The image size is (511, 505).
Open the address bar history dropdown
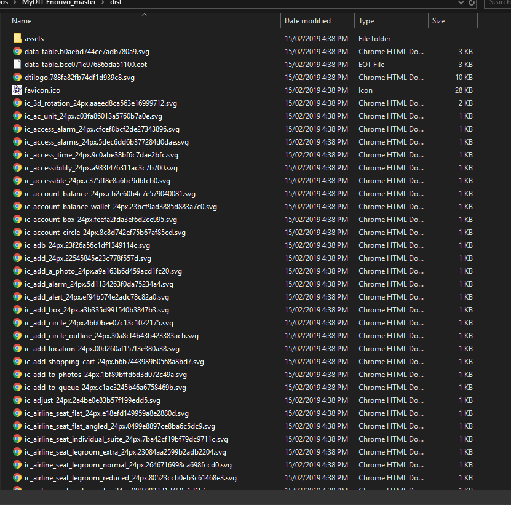[x=460, y=3]
